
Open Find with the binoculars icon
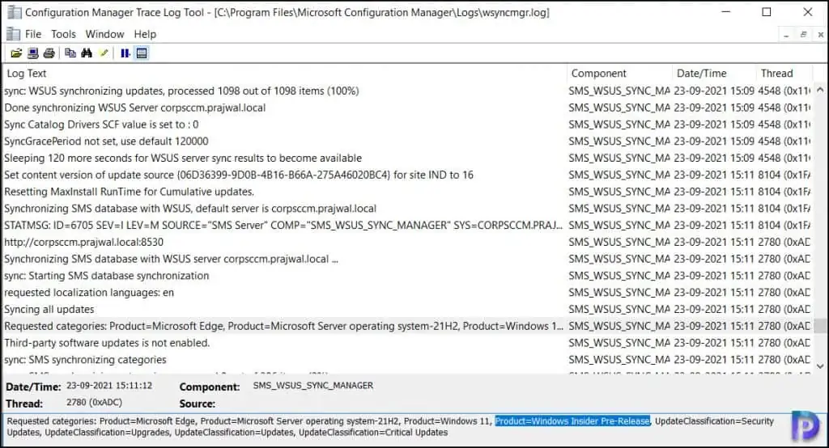(87, 53)
